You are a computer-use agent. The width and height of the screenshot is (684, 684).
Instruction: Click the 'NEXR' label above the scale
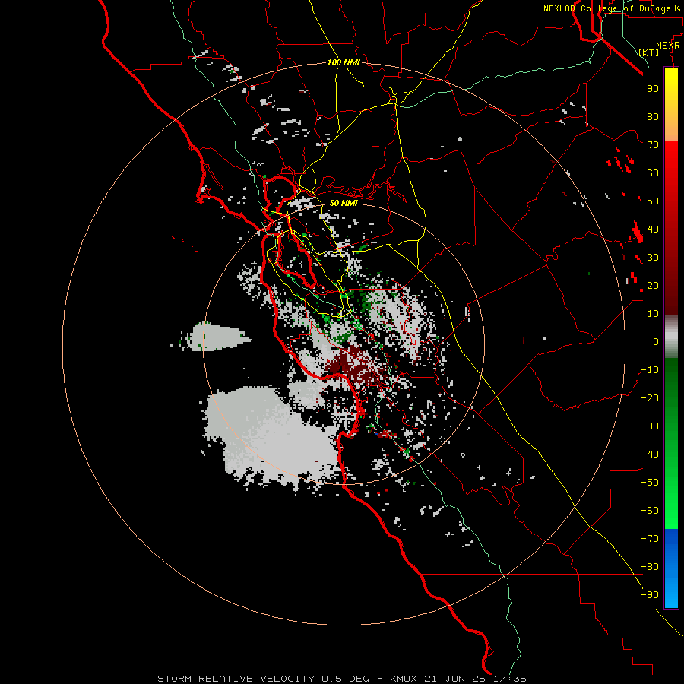(668, 46)
